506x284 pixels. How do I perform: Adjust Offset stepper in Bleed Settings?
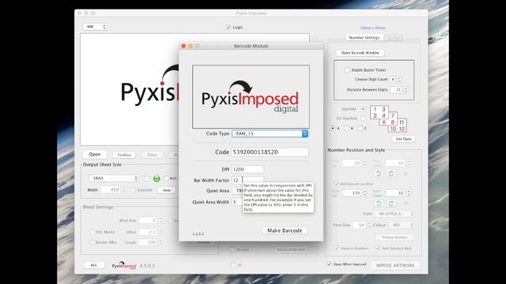(x=160, y=232)
